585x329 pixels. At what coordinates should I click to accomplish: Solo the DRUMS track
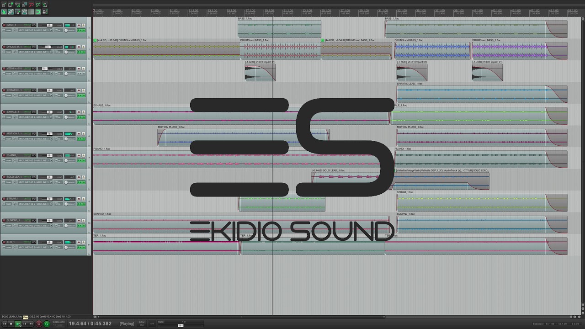click(x=83, y=47)
